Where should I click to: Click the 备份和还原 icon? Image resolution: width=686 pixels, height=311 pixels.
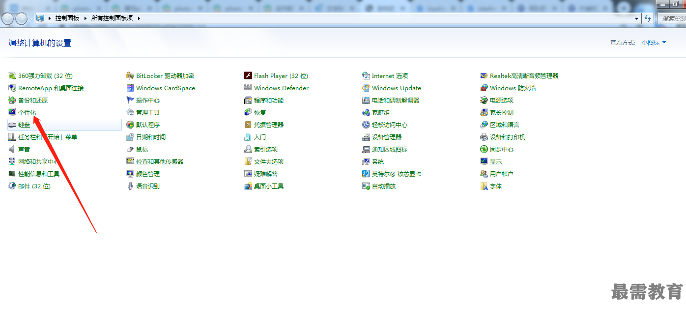(12, 100)
